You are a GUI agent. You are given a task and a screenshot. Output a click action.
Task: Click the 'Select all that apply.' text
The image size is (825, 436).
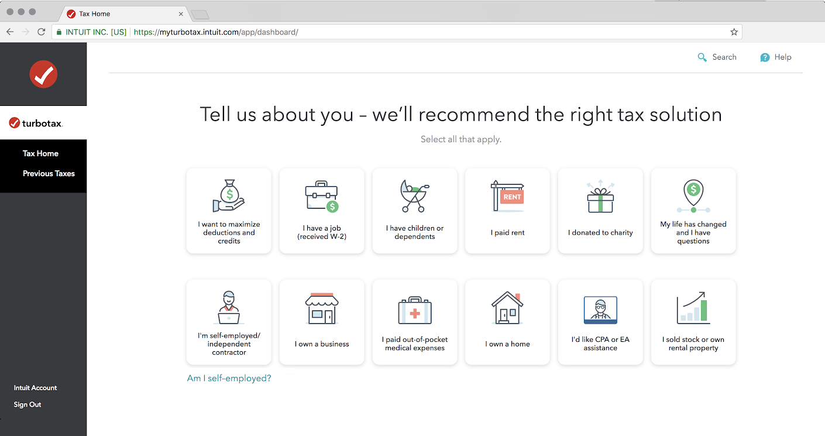point(461,139)
